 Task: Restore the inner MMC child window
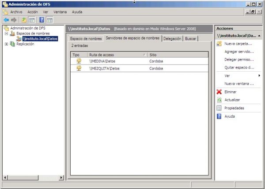[x=253, y=12]
